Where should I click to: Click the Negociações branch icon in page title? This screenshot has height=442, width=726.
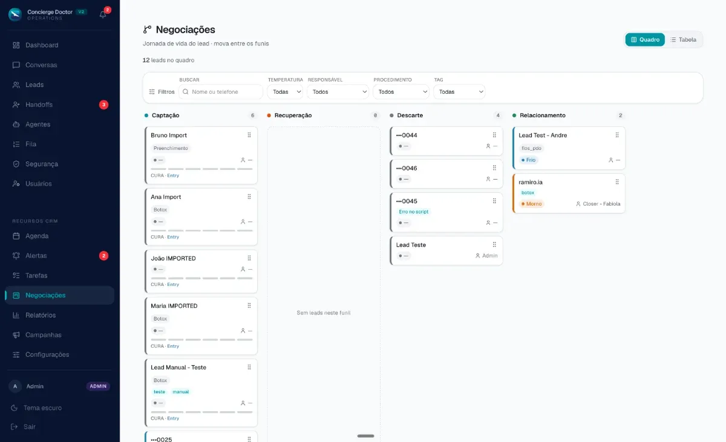point(147,30)
